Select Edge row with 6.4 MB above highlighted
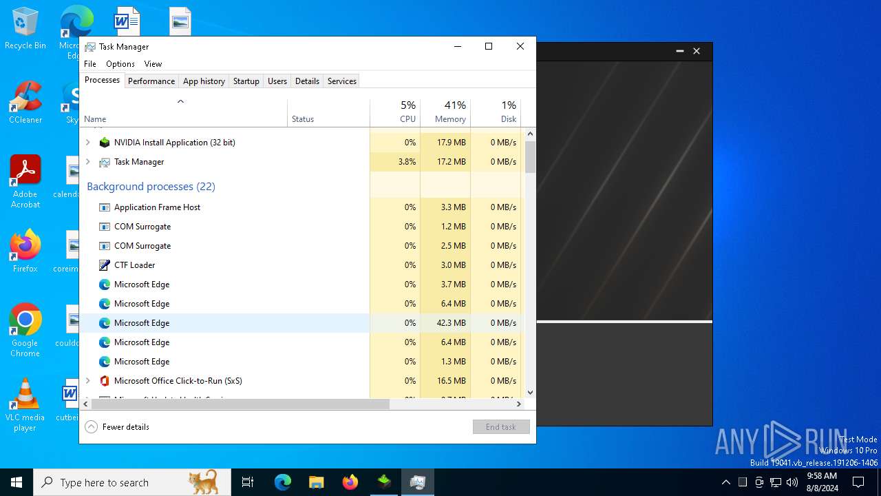 click(x=300, y=304)
